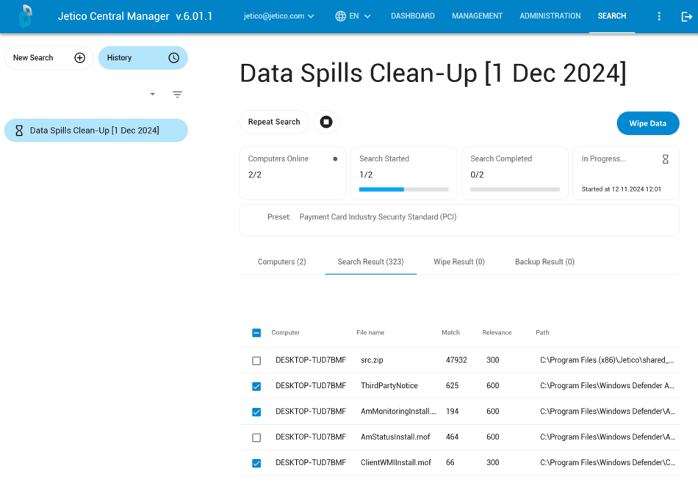The width and height of the screenshot is (698, 482).
Task: Click the Repeat Search button
Action: [x=274, y=122]
